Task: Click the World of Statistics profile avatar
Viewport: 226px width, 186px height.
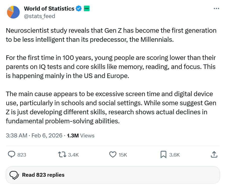Action: tap(13, 12)
